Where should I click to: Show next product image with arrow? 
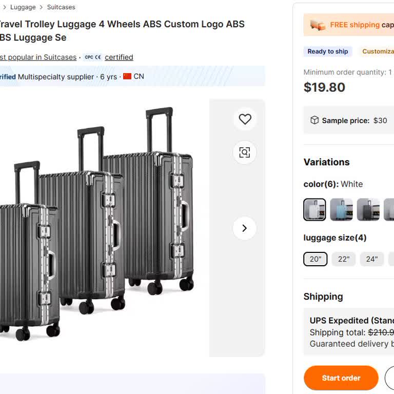245,228
